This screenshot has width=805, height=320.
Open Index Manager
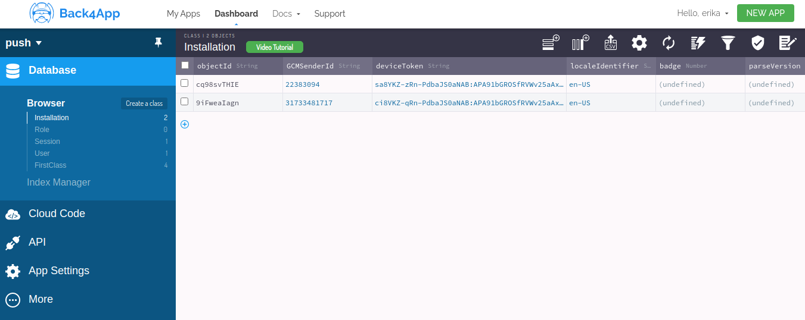click(x=58, y=183)
